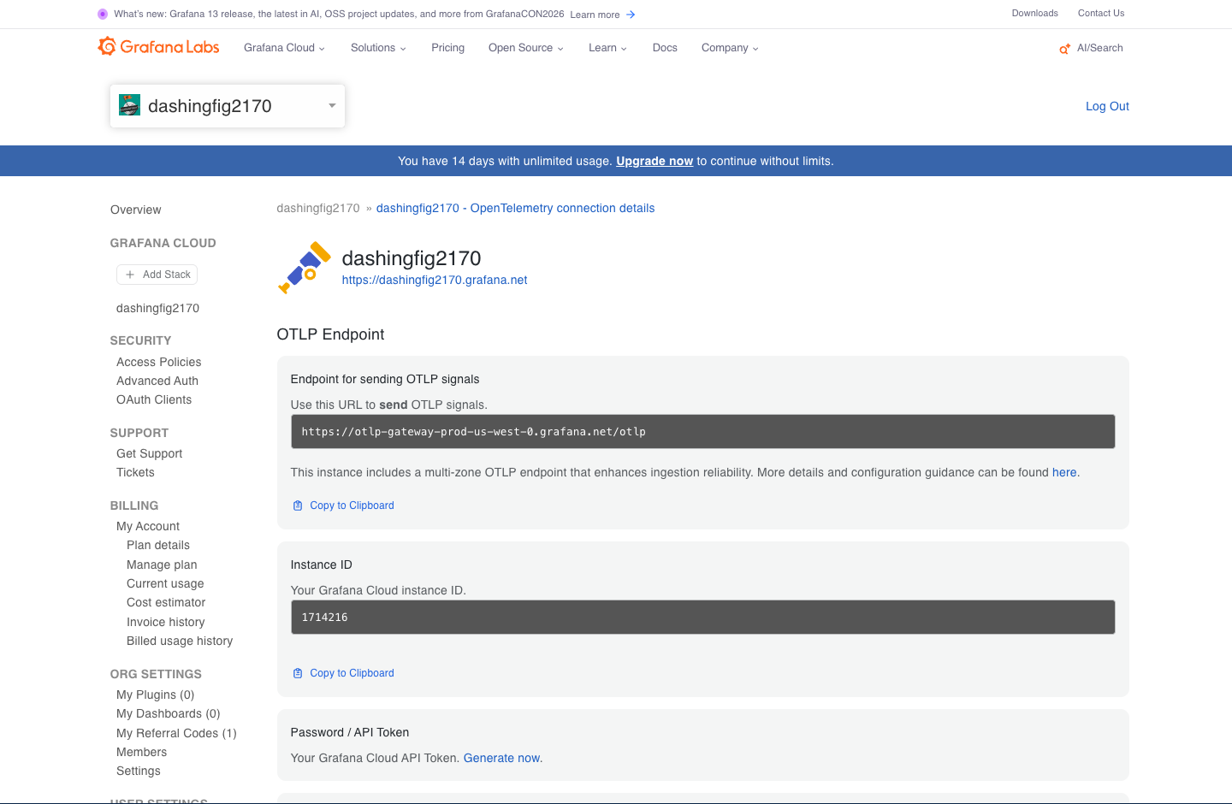Open https://dashingfig2170.grafana.net link
The height and width of the screenshot is (804, 1232).
click(x=435, y=280)
